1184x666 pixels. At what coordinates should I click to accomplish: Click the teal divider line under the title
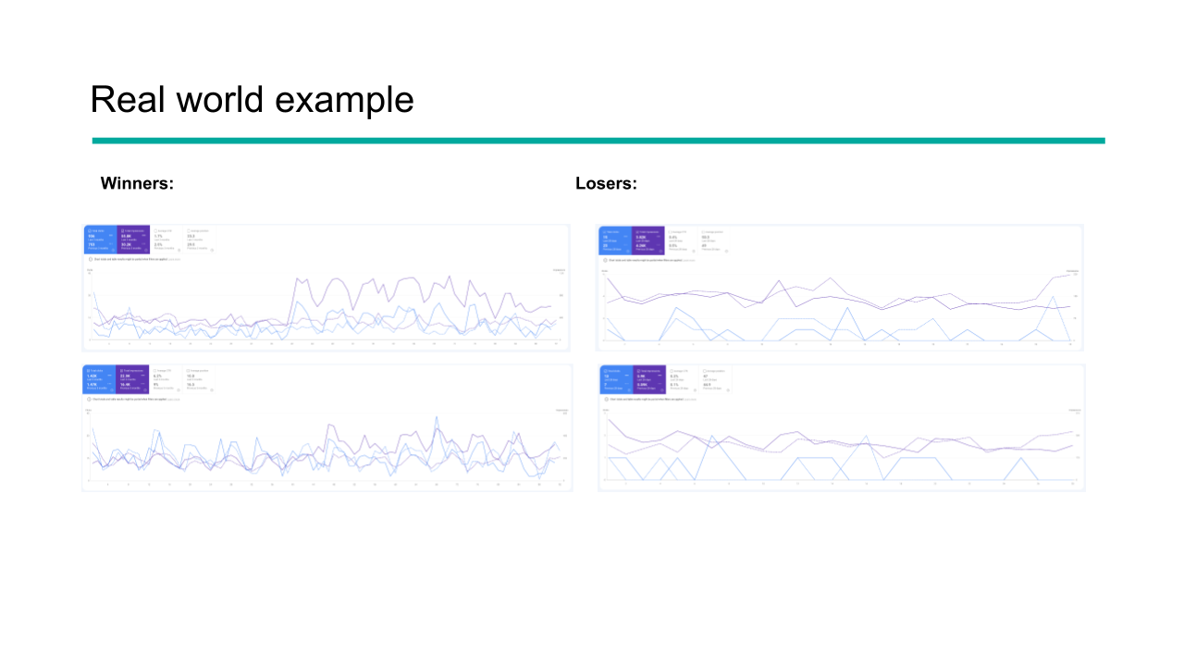tap(598, 141)
